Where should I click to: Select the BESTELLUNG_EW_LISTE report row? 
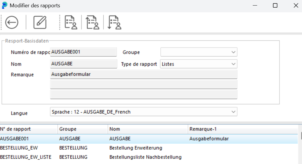coord(26,157)
